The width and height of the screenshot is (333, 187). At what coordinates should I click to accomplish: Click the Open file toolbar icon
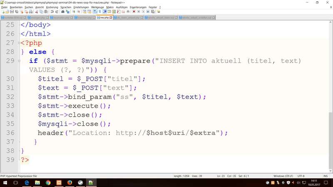point(7,12)
